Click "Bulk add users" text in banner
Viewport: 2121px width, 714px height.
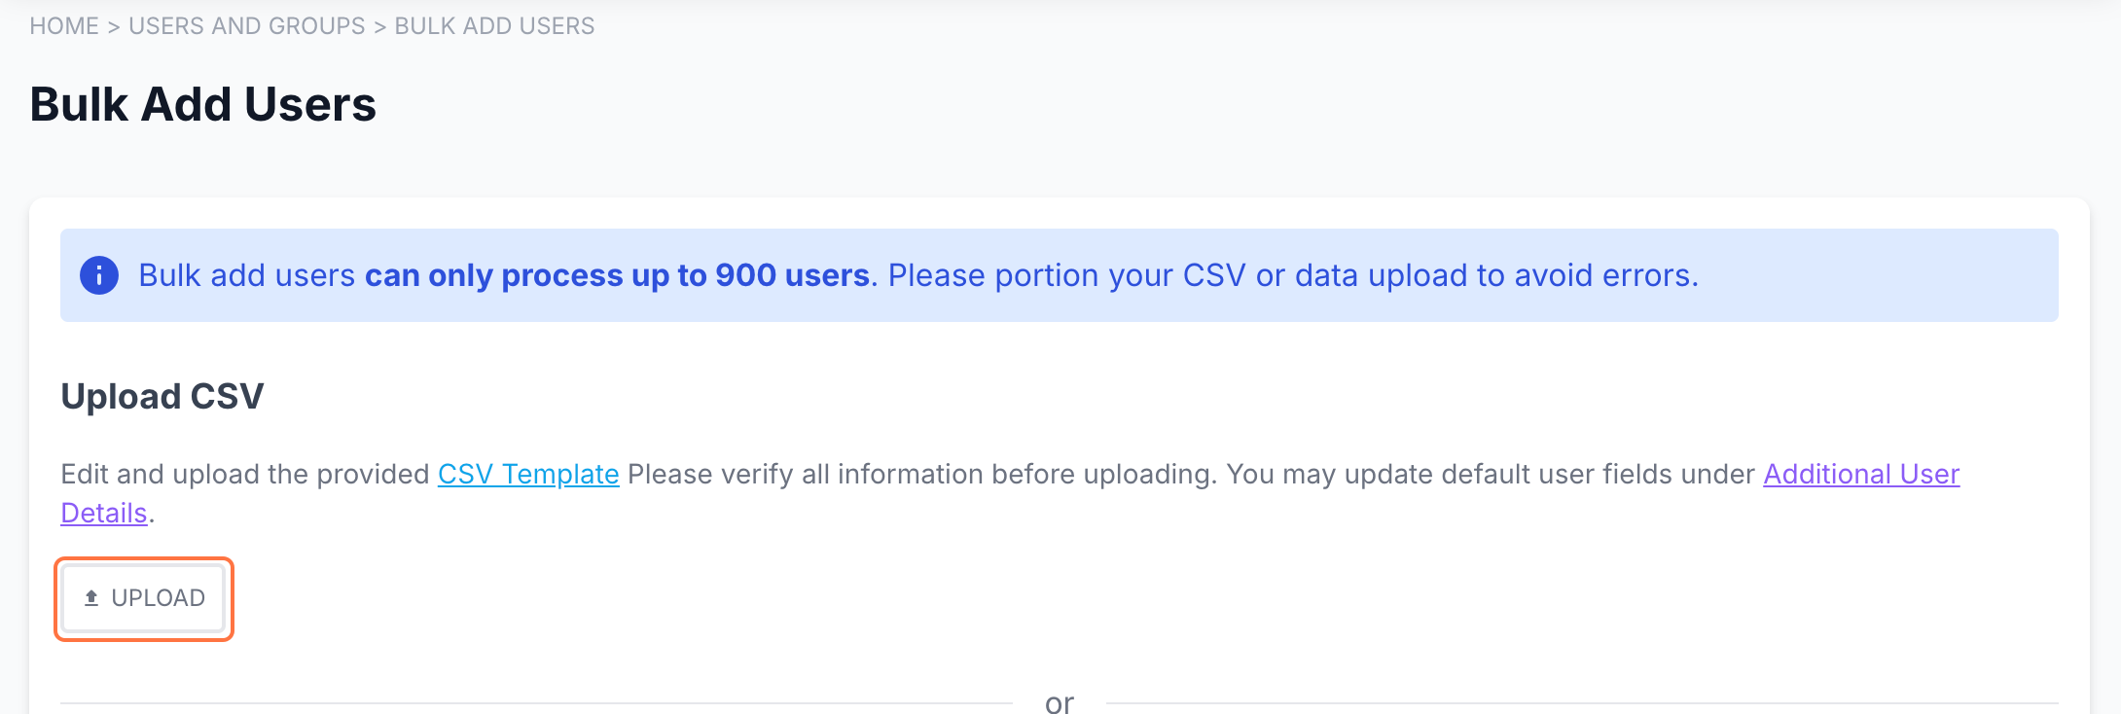[x=246, y=275]
